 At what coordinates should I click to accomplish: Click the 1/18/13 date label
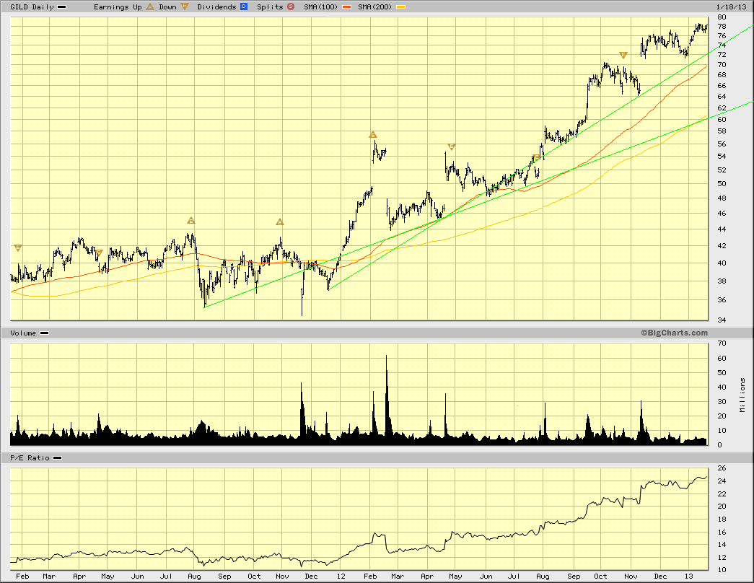click(x=732, y=6)
